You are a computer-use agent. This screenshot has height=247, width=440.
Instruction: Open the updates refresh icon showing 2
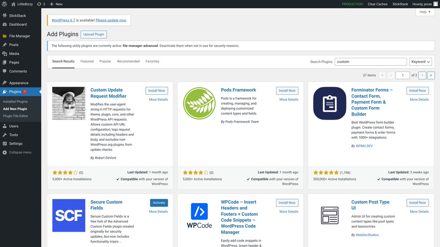pos(41,4)
